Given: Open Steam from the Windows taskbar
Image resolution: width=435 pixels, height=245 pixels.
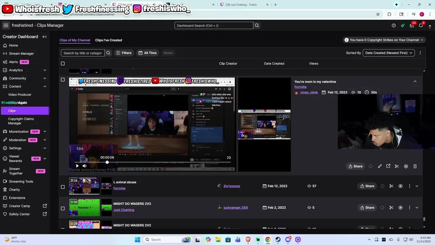Looking at the screenshot, I should pos(278,240).
